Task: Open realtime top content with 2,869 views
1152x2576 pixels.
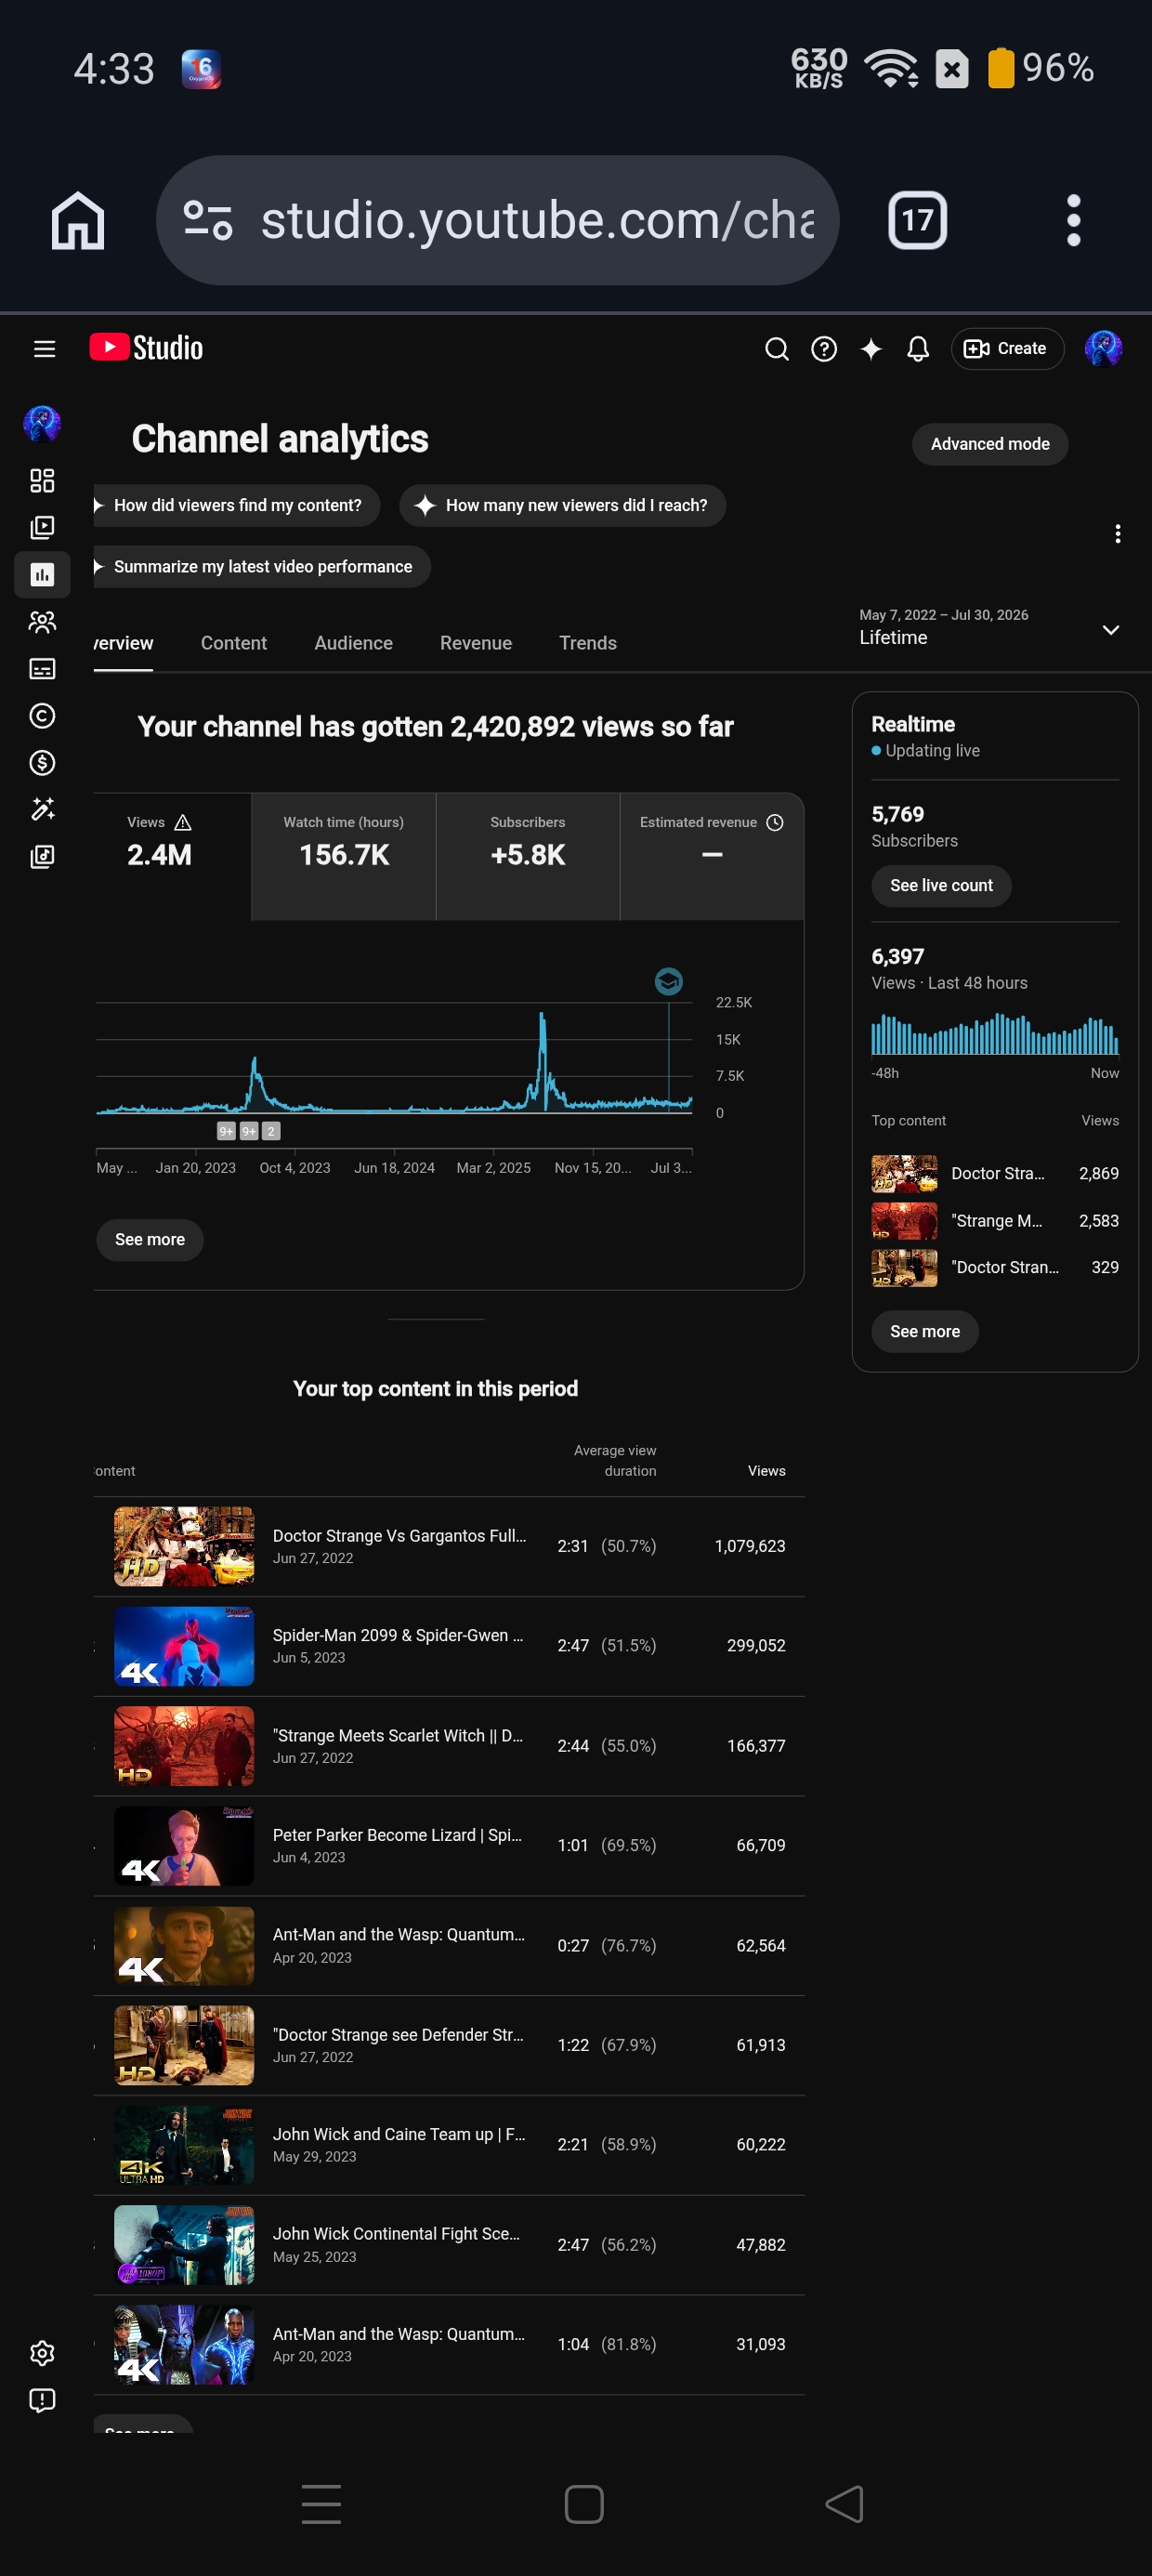Action: [995, 1173]
